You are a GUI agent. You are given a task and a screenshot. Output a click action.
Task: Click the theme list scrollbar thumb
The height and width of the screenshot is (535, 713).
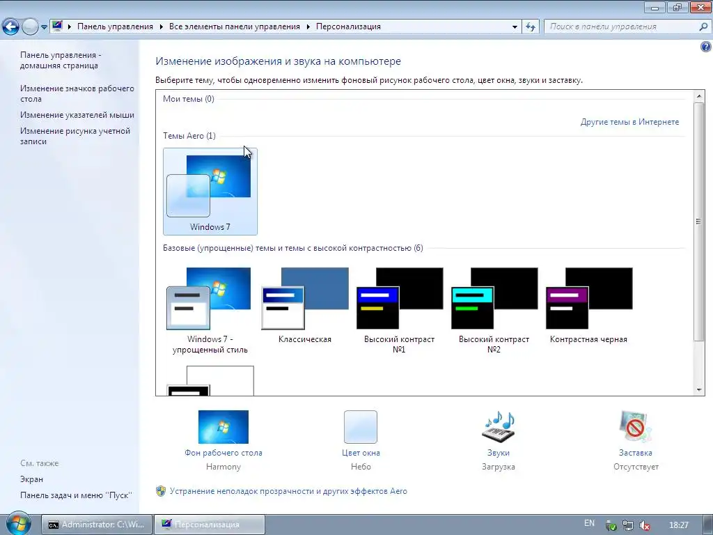coord(699,222)
